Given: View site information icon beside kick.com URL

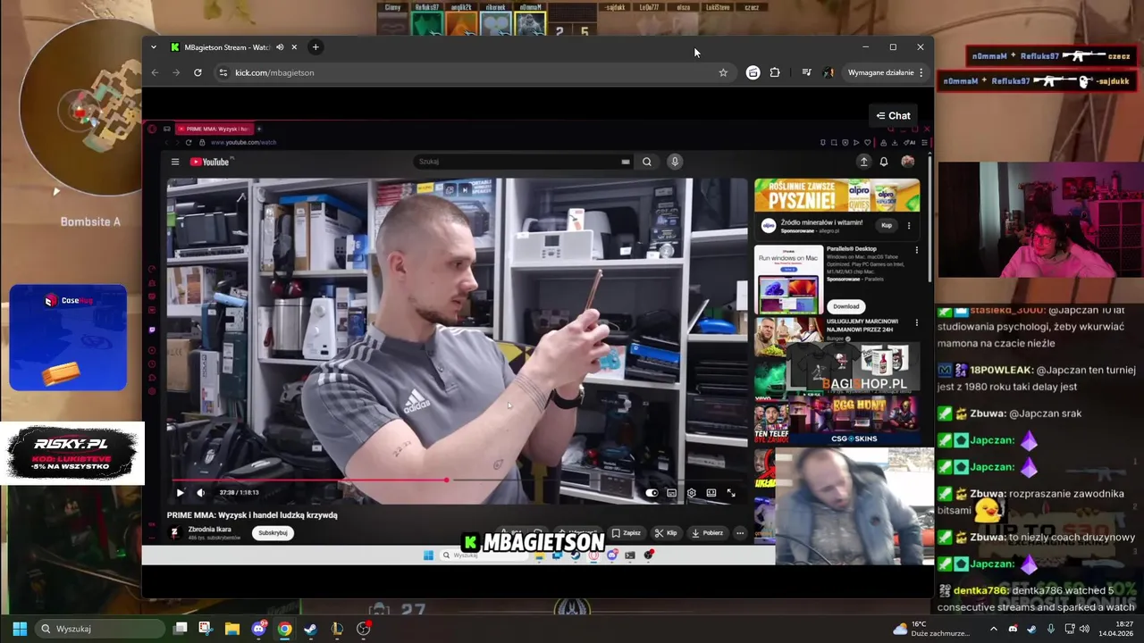Looking at the screenshot, I should click(223, 72).
